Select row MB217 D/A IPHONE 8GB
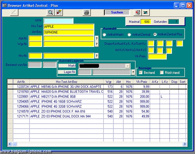195x154 pixels. pyautogui.click(x=97, y=97)
